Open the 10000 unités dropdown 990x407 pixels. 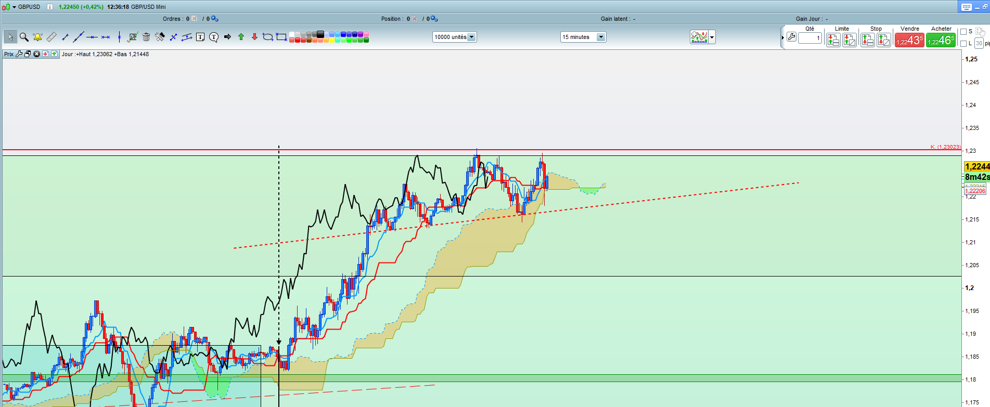pos(471,37)
